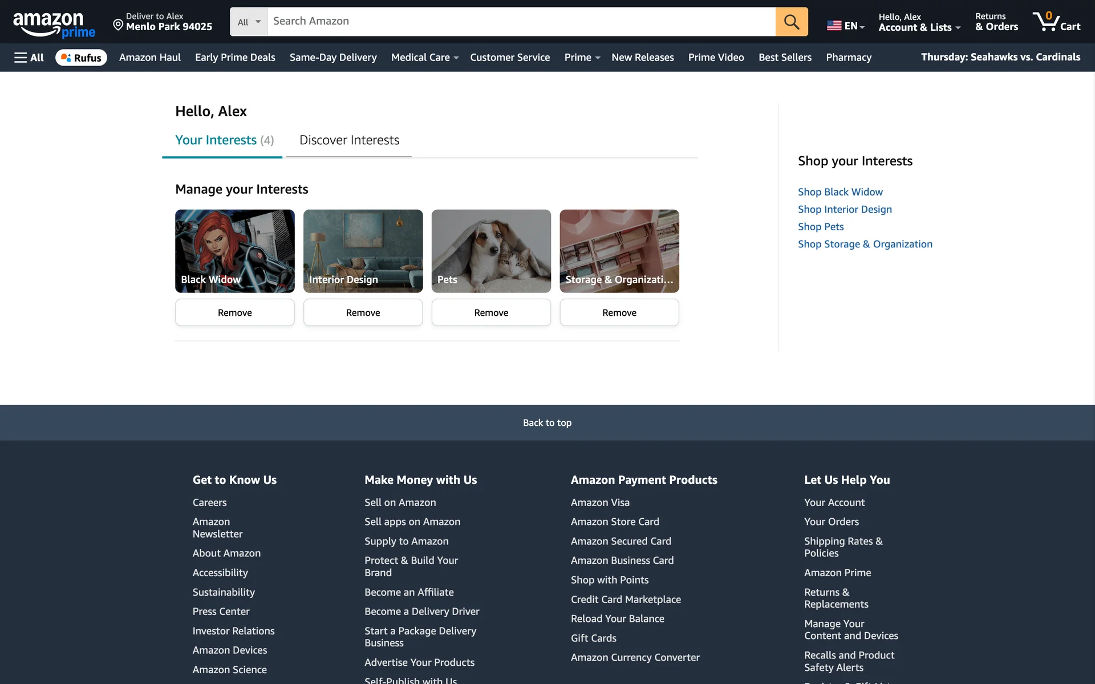The width and height of the screenshot is (1095, 684).
Task: Click the delivery location pin
Action: point(118,24)
